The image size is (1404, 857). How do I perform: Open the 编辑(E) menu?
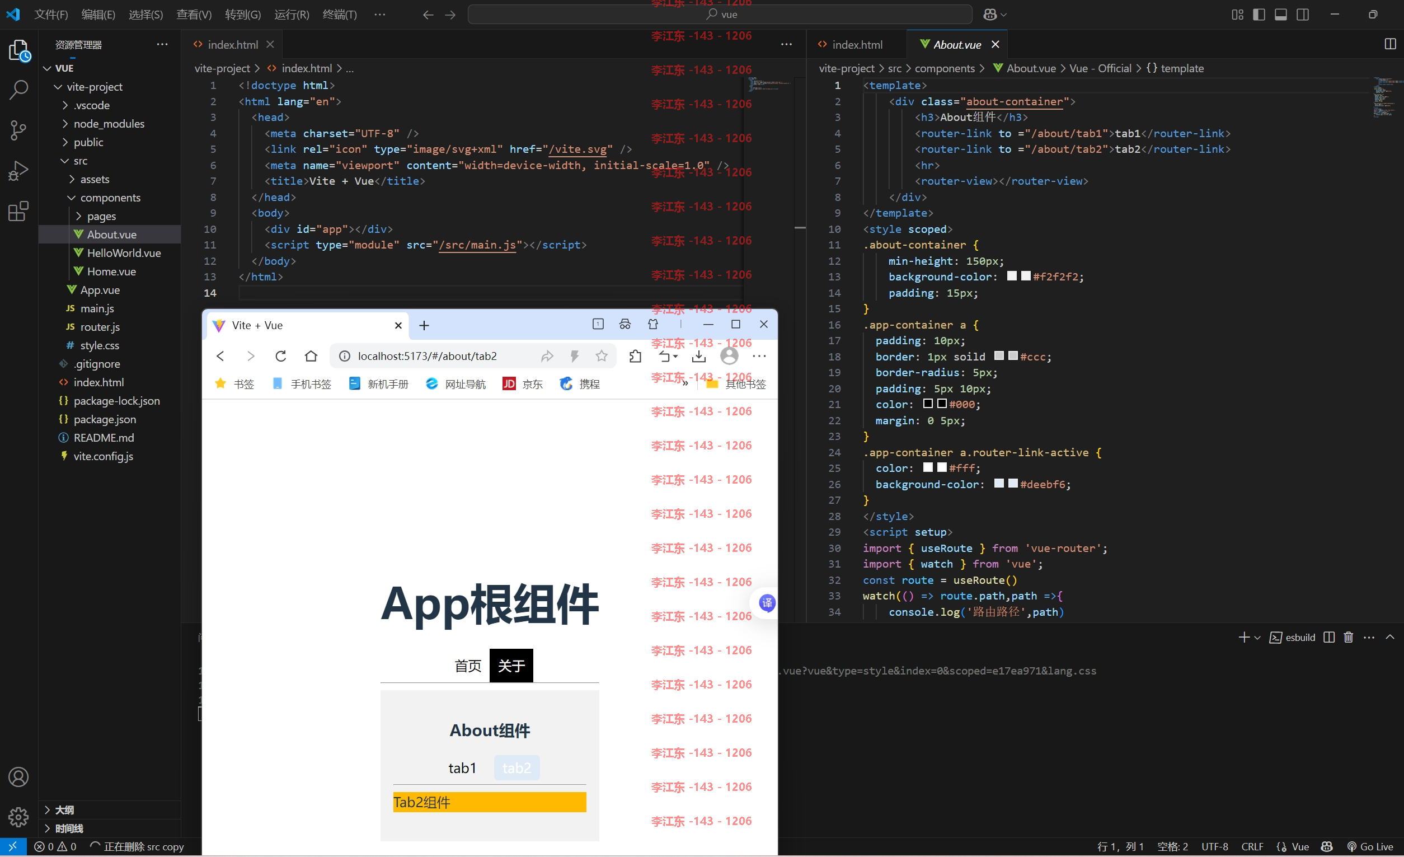[98, 15]
